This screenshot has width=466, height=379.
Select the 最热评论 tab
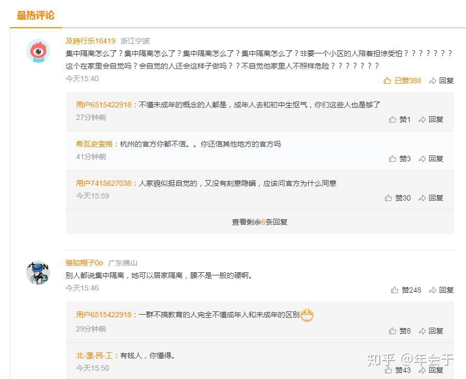(36, 16)
